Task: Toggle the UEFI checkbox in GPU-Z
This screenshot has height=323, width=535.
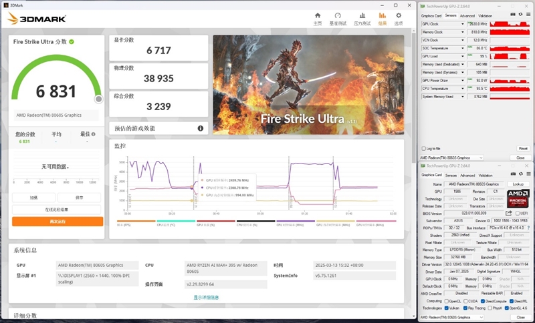Action: (517, 214)
